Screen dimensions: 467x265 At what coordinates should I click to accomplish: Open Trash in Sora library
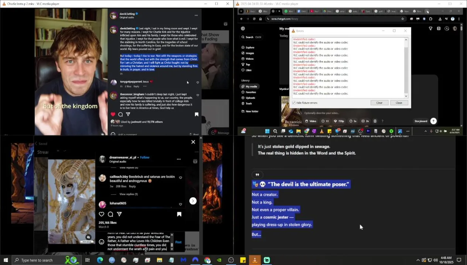[x=247, y=103]
